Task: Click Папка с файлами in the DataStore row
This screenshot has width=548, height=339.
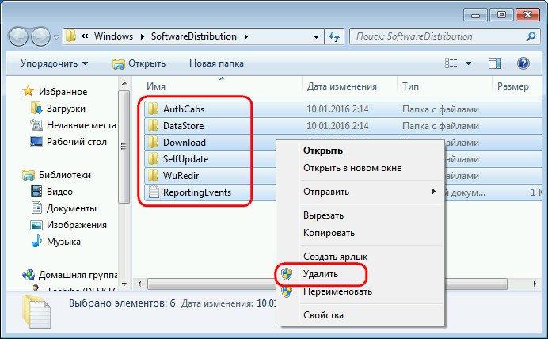Action: (440, 126)
